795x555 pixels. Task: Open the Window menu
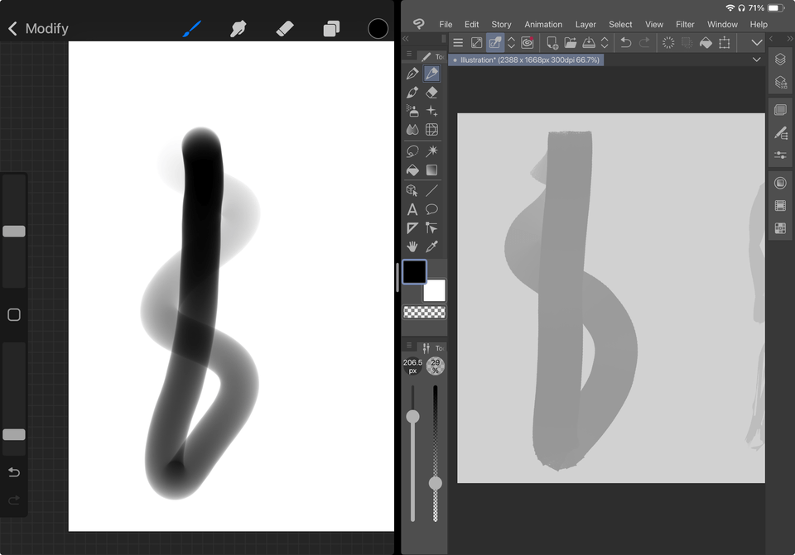point(722,24)
